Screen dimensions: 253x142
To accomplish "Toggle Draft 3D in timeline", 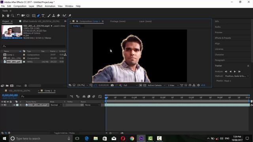I will click(78, 96).
